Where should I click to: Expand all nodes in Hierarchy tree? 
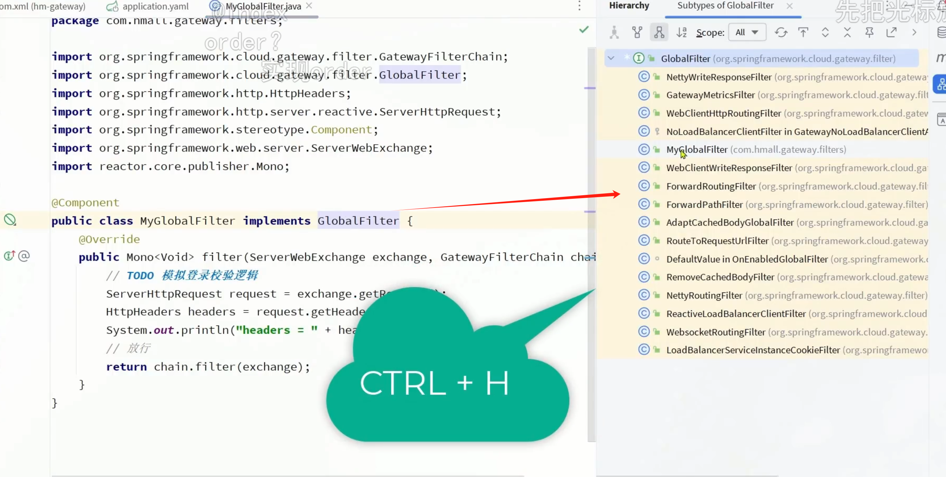825,33
